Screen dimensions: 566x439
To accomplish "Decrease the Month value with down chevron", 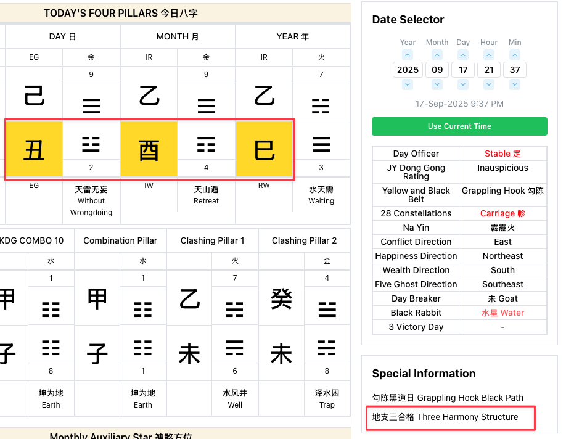I will [437, 84].
